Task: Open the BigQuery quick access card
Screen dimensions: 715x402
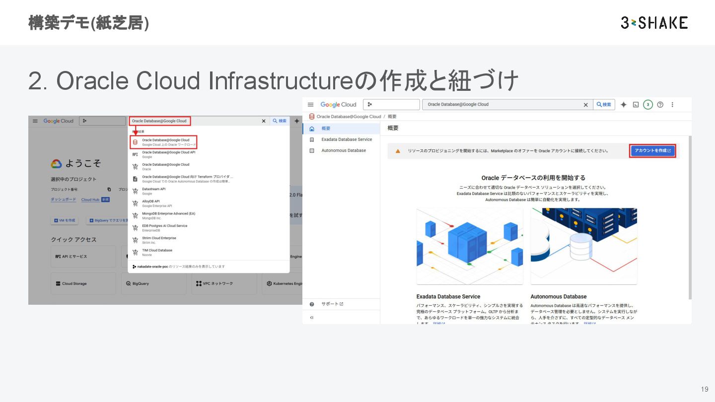Action: click(154, 283)
